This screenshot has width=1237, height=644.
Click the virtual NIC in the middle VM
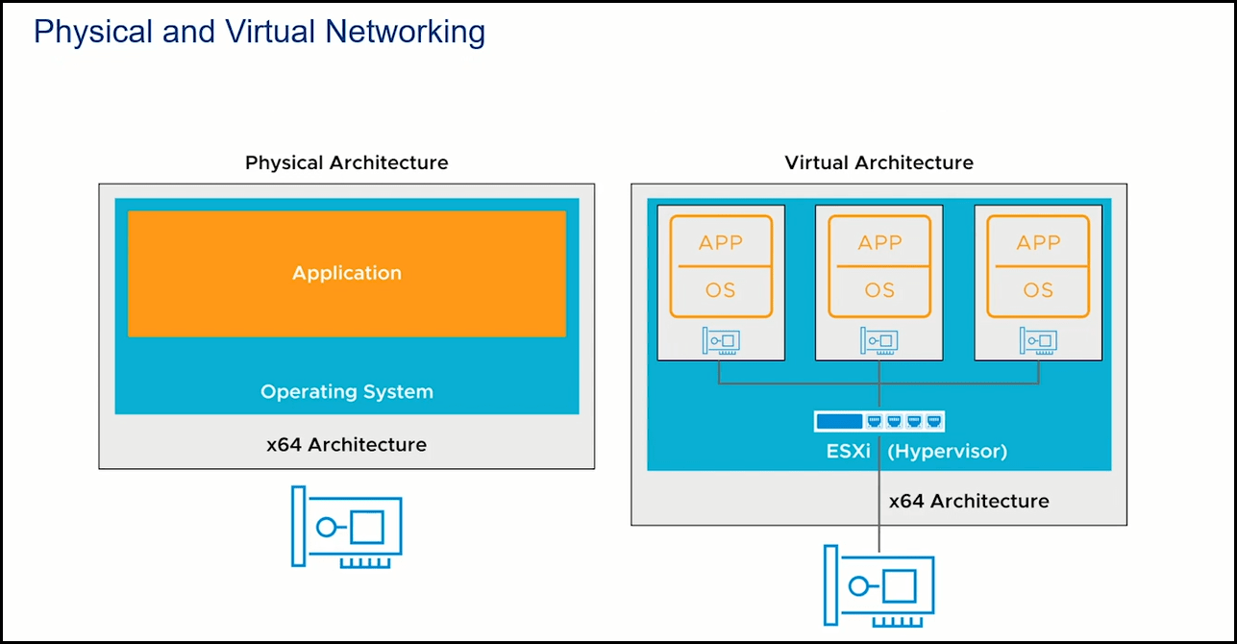click(x=879, y=341)
